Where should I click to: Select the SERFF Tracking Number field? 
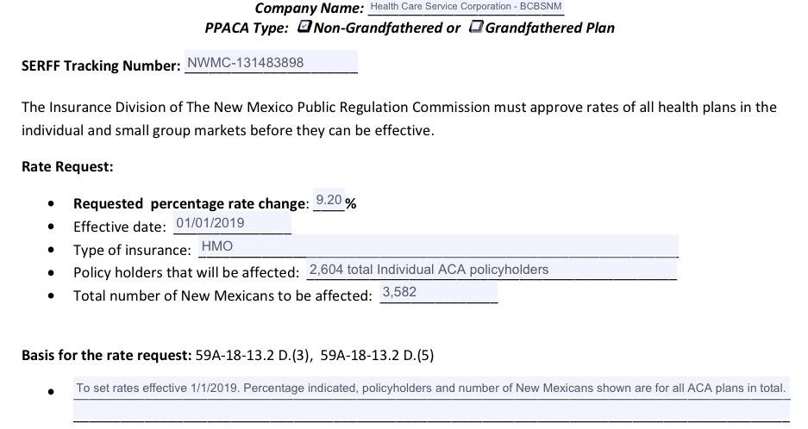(x=271, y=63)
